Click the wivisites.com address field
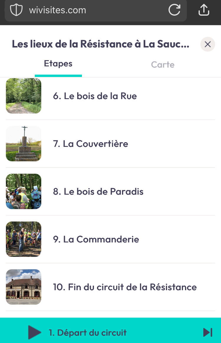The height and width of the screenshot is (343, 221). click(x=88, y=10)
